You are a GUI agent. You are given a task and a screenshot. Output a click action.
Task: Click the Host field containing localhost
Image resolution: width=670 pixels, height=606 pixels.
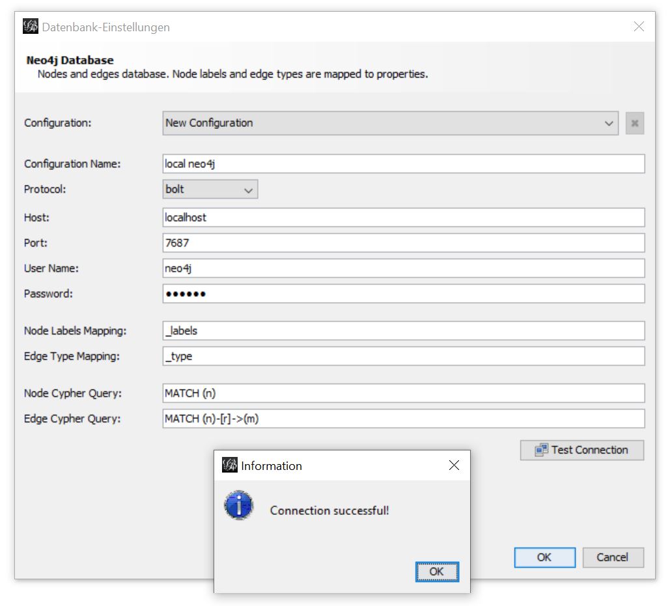[404, 217]
